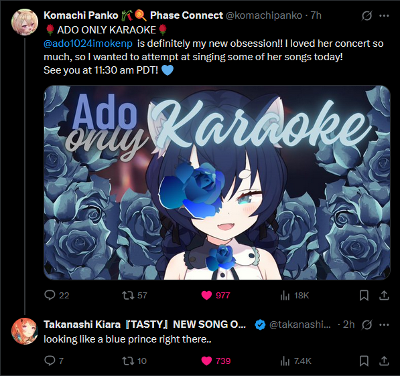The height and width of the screenshot is (376, 400).
Task: Bookmark Takanashi Kiara's reply
Action: [x=364, y=361]
